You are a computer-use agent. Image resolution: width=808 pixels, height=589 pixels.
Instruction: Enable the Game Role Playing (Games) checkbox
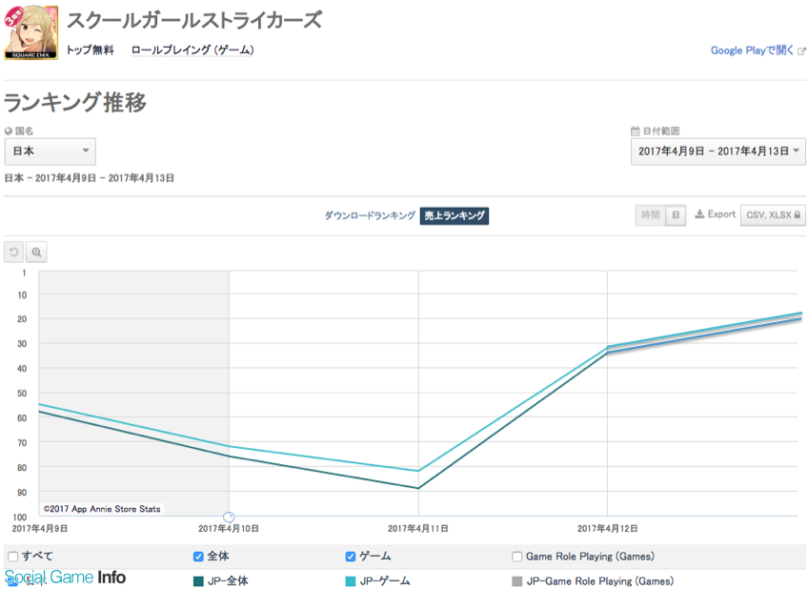tap(516, 557)
